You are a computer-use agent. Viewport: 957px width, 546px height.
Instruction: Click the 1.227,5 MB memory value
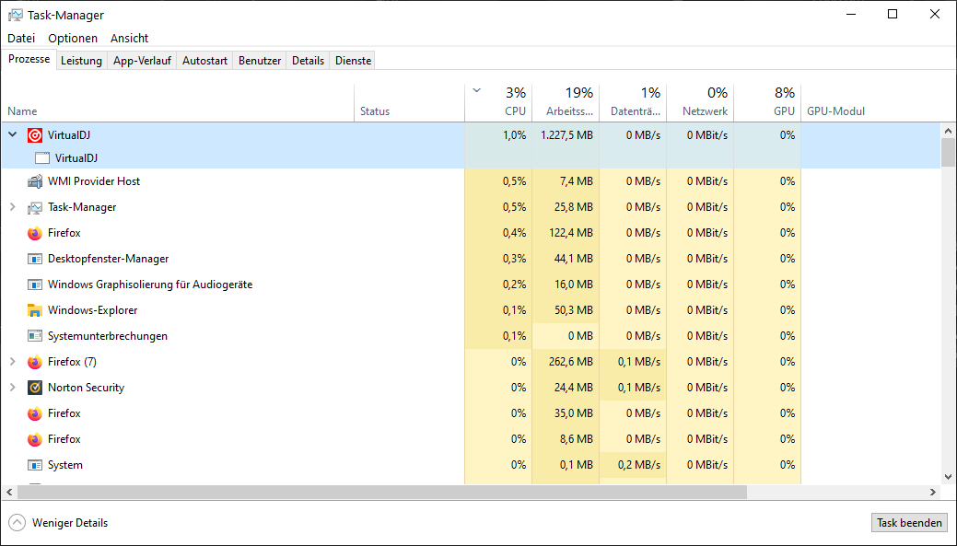(x=567, y=135)
